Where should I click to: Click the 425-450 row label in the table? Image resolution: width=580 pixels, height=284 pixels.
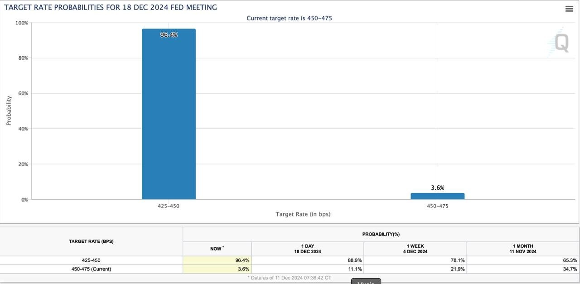coord(92,260)
